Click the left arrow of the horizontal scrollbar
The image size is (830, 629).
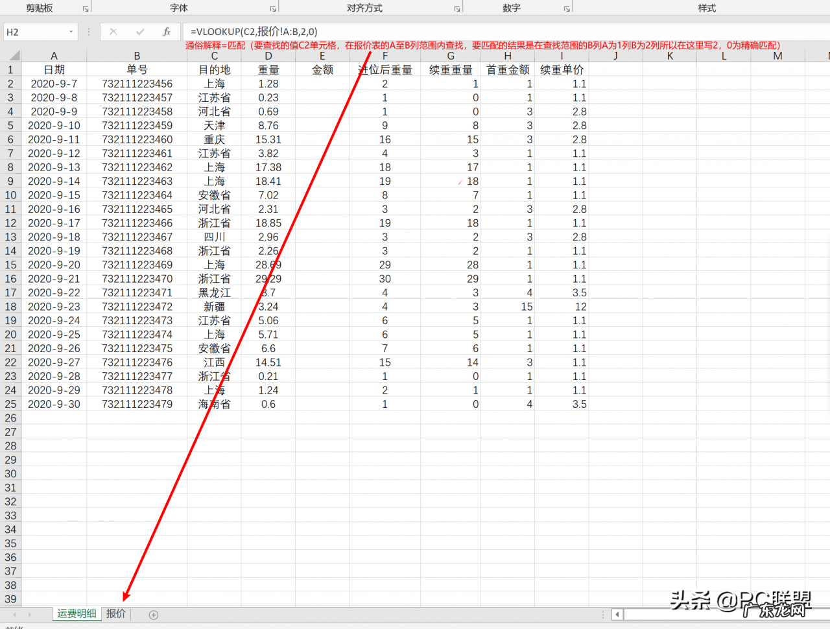coord(617,614)
